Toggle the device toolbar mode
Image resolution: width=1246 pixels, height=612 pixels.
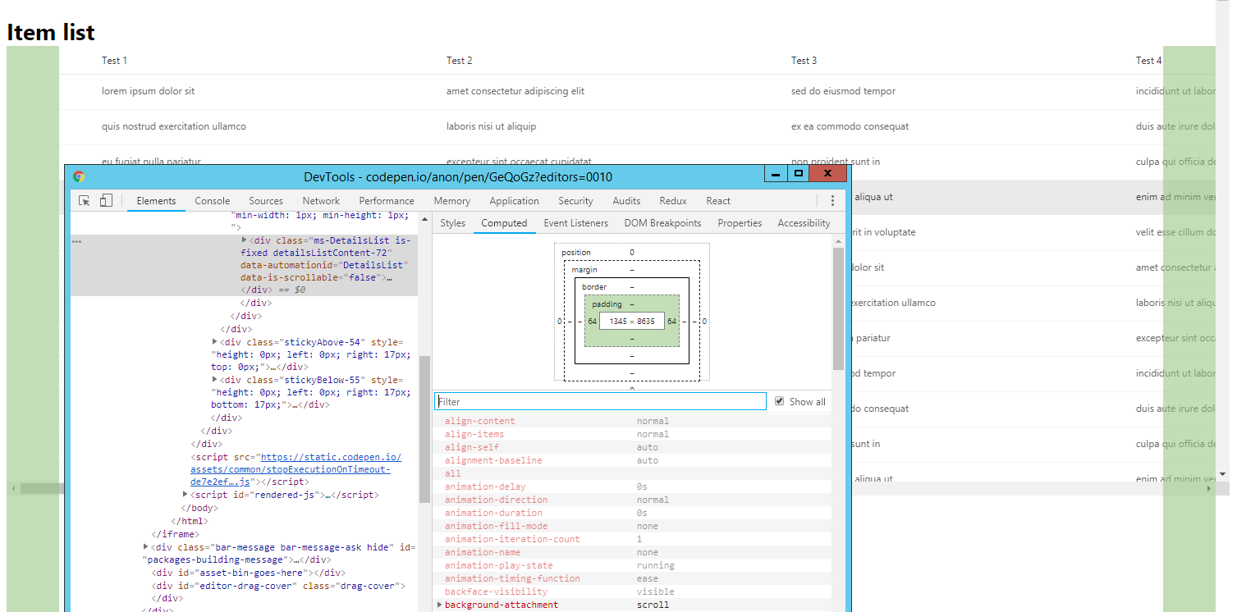(105, 200)
